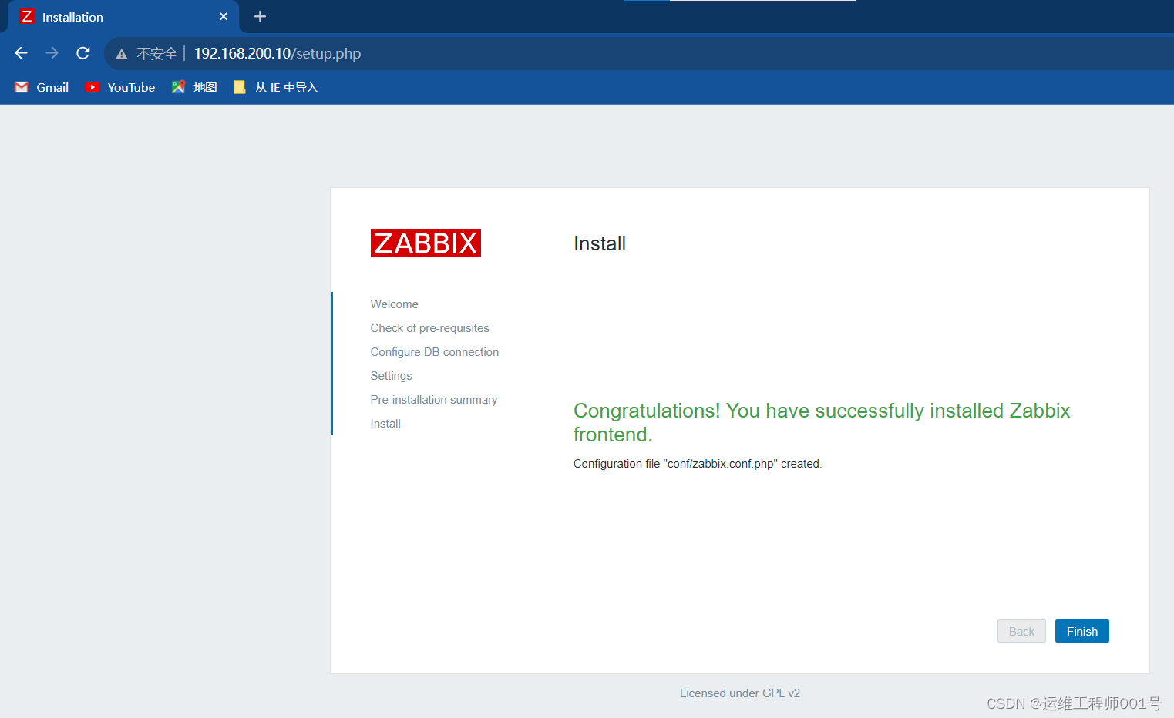Close the Installation tab
This screenshot has height=718, width=1174.
[x=224, y=16]
